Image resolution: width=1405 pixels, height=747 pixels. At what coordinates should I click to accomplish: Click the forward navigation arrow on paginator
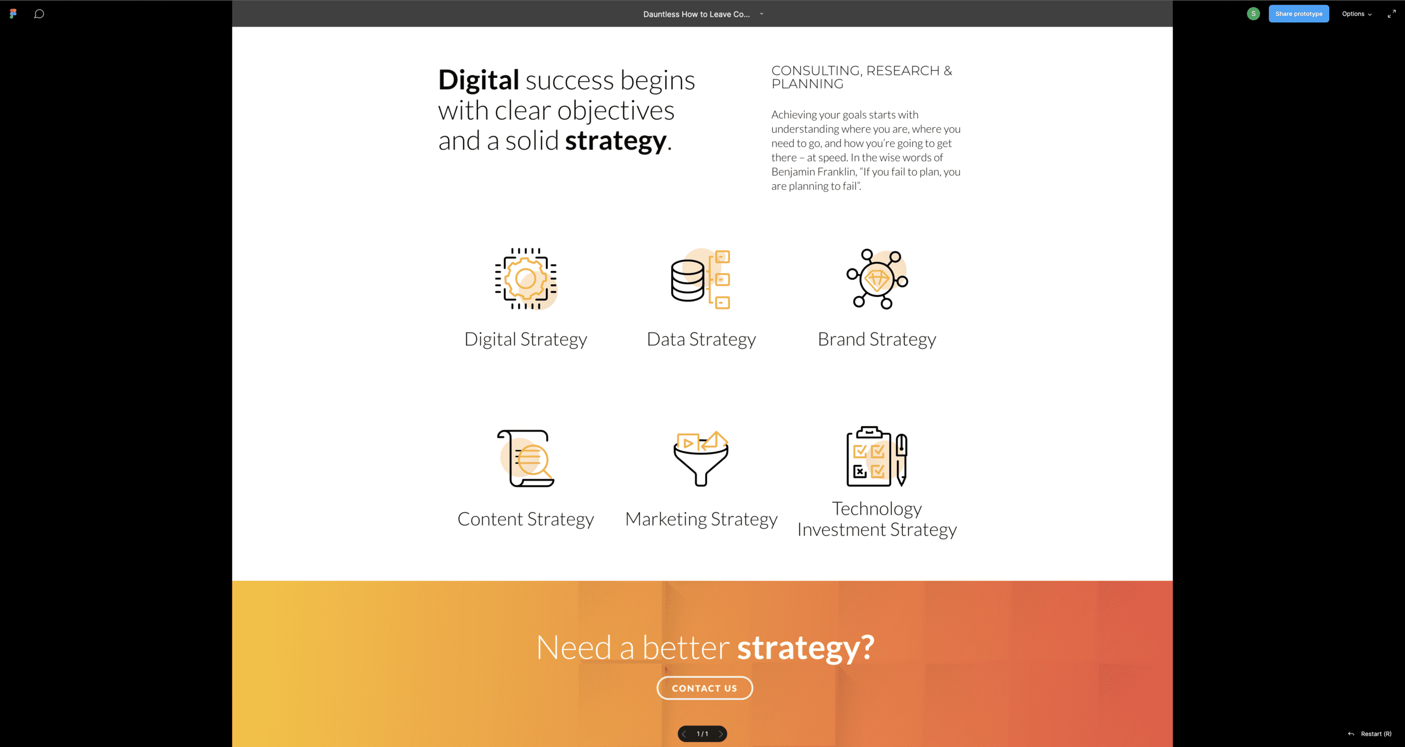click(721, 734)
